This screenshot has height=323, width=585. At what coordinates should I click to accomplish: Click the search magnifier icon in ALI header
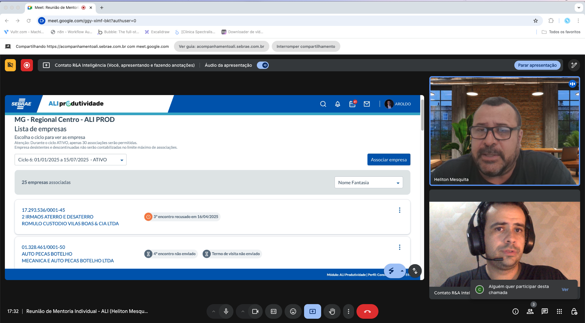point(323,104)
